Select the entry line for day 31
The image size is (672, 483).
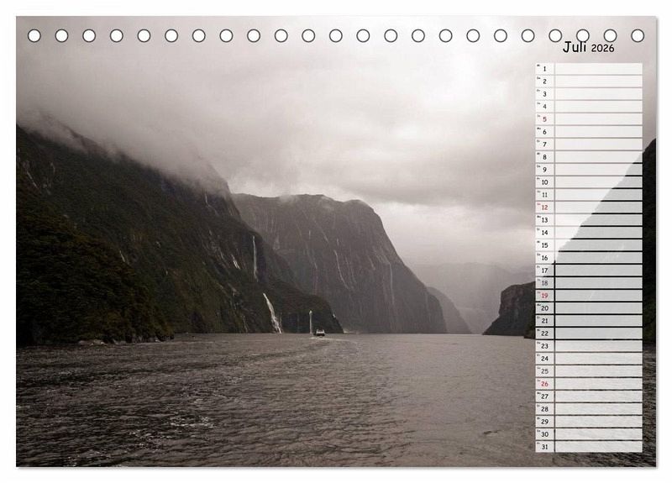click(598, 447)
